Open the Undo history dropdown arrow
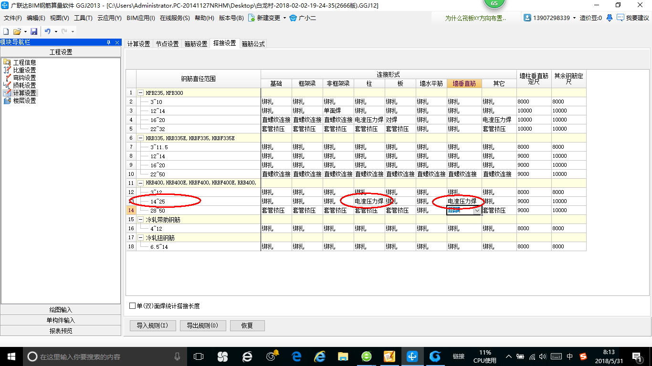Image resolution: width=652 pixels, height=366 pixels. pyautogui.click(x=56, y=31)
